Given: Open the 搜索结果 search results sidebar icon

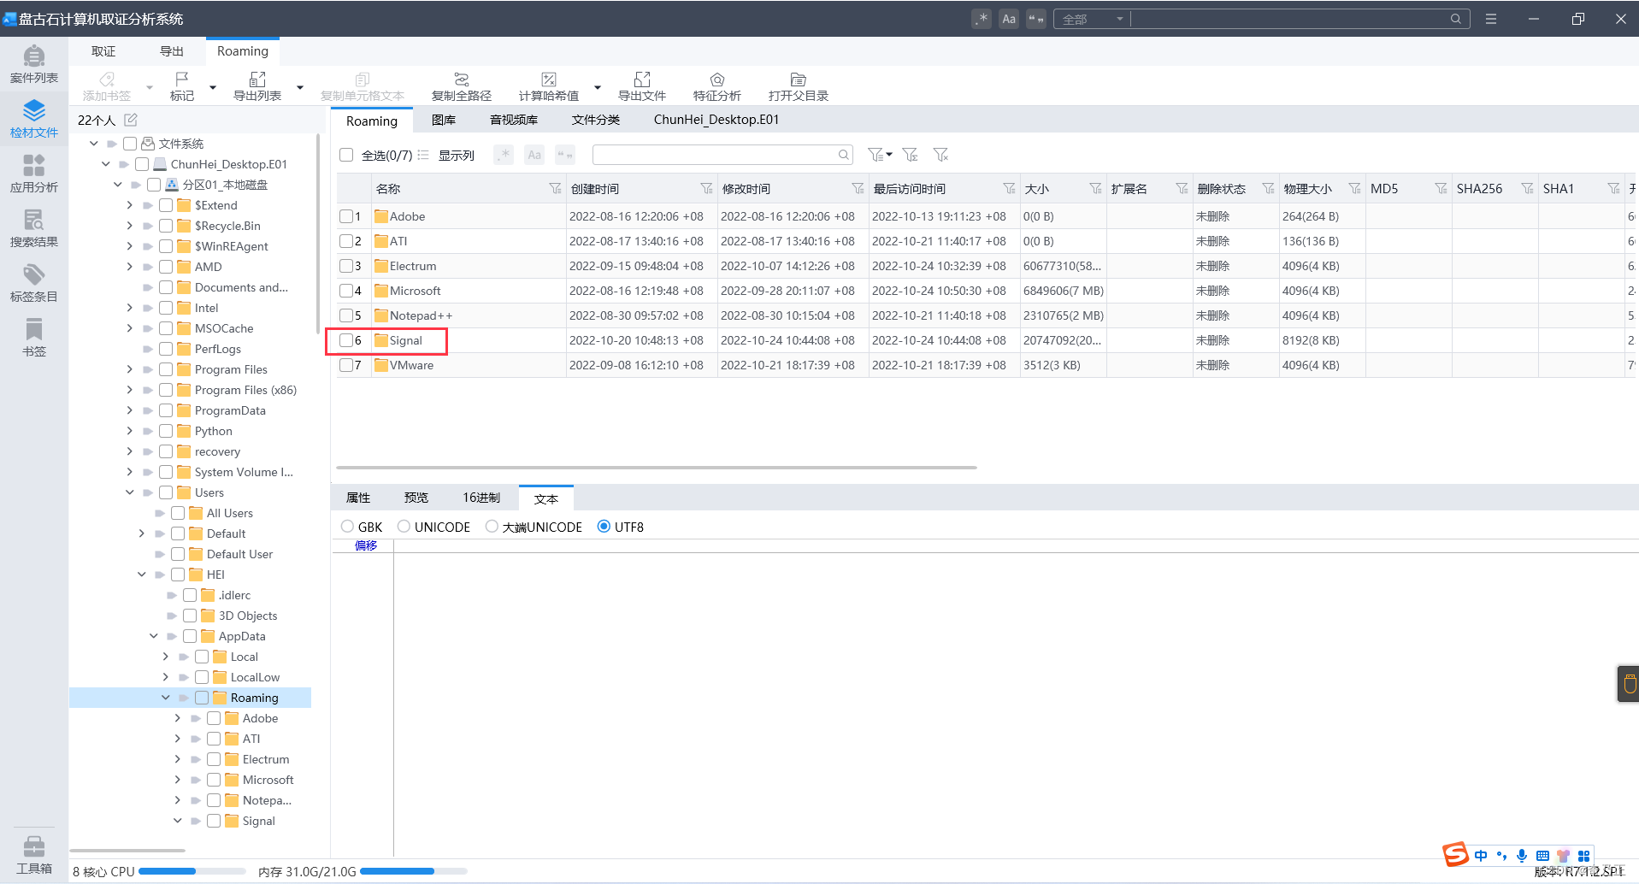Looking at the screenshot, I should coord(34,228).
